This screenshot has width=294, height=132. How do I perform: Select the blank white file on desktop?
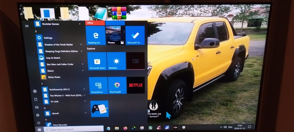83,13
